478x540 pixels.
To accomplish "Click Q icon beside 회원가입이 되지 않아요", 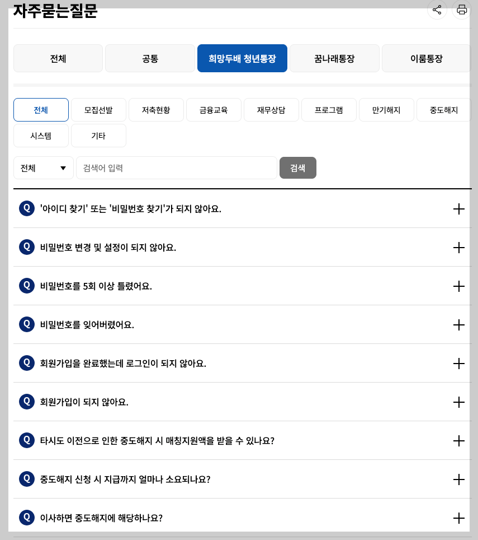I will pos(27,402).
